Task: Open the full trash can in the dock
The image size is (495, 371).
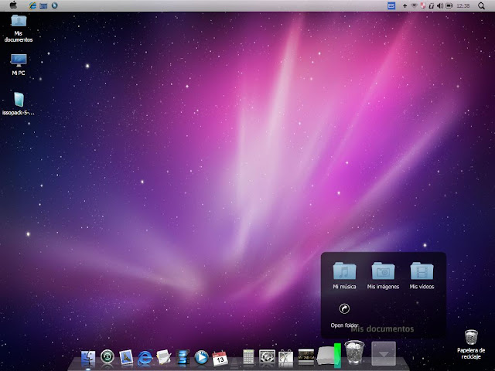Action: 354,352
